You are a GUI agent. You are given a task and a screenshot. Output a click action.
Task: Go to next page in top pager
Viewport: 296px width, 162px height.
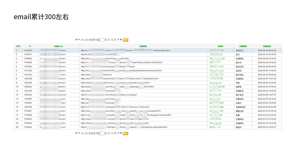[118, 40]
